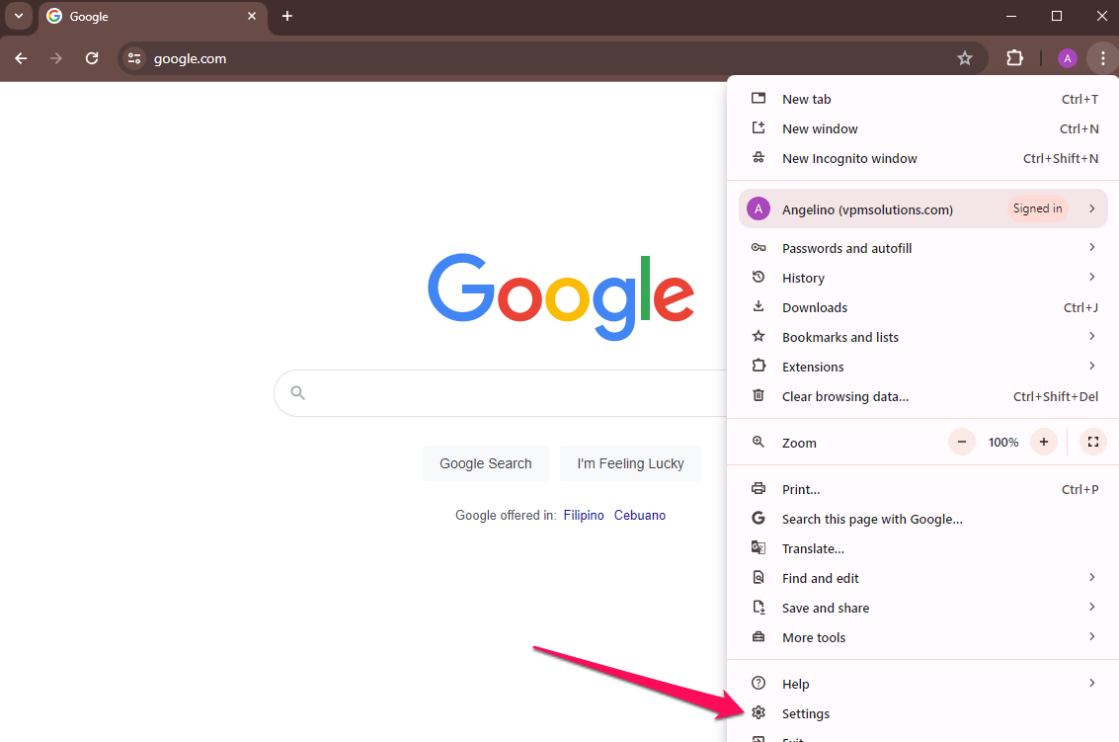This screenshot has height=742, width=1119.
Task: Enter full screen mode from Zoom row
Action: 1092,442
